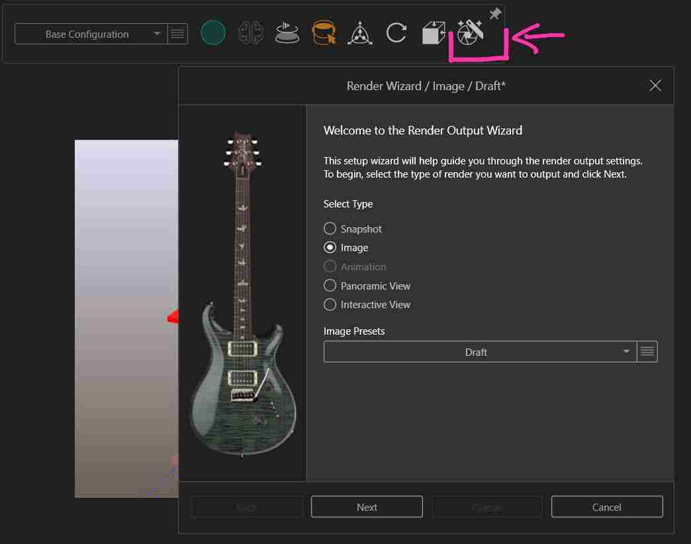The width and height of the screenshot is (691, 544).
Task: Select the Interactive View render type
Action: (367, 305)
